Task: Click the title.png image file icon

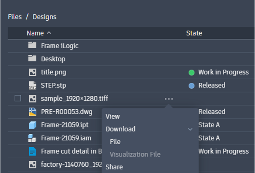Action: (x=32, y=72)
